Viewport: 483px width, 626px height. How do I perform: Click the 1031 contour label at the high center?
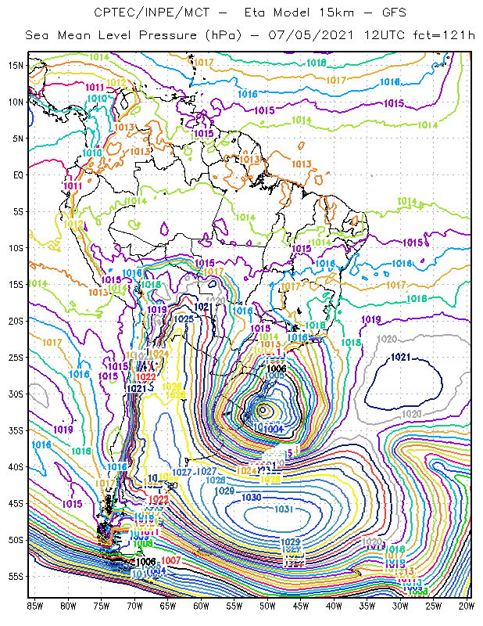tap(284, 509)
